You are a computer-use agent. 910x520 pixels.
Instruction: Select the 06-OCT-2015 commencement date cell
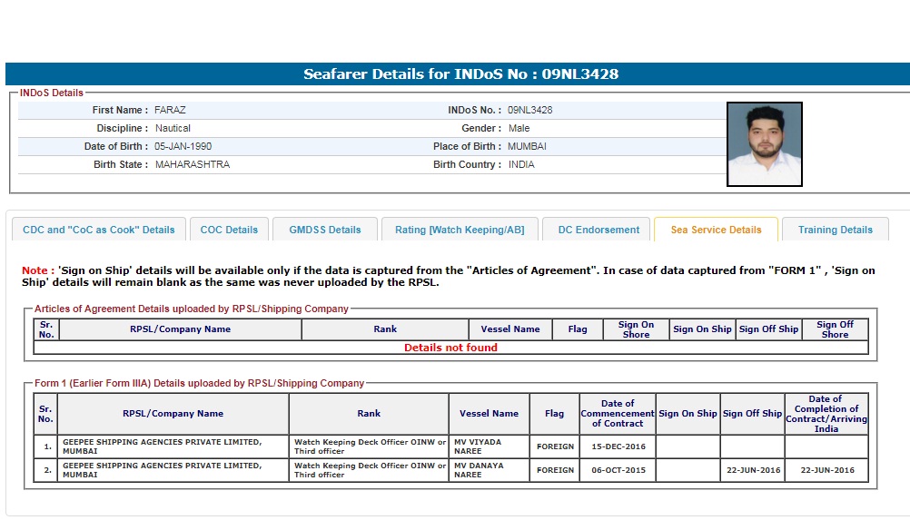(618, 470)
